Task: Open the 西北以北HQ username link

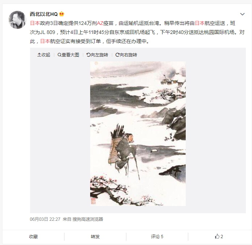Action: tap(44, 14)
